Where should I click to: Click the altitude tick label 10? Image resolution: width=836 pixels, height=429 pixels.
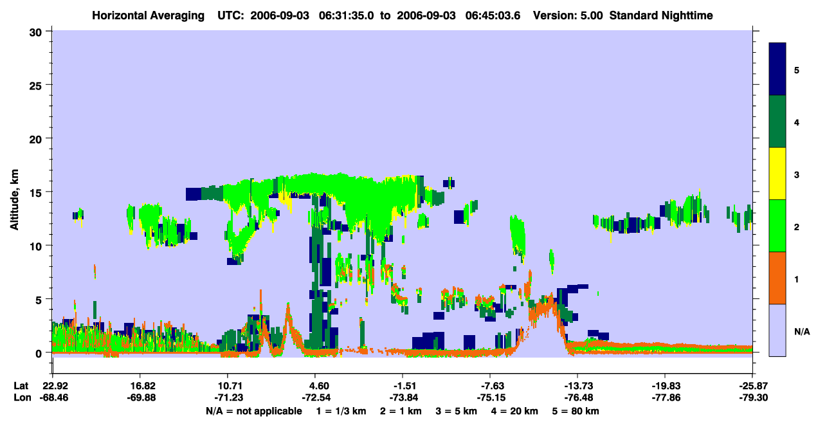coord(37,246)
